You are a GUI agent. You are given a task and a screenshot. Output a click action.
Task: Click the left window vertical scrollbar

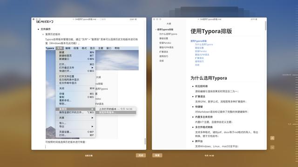click(x=145, y=141)
